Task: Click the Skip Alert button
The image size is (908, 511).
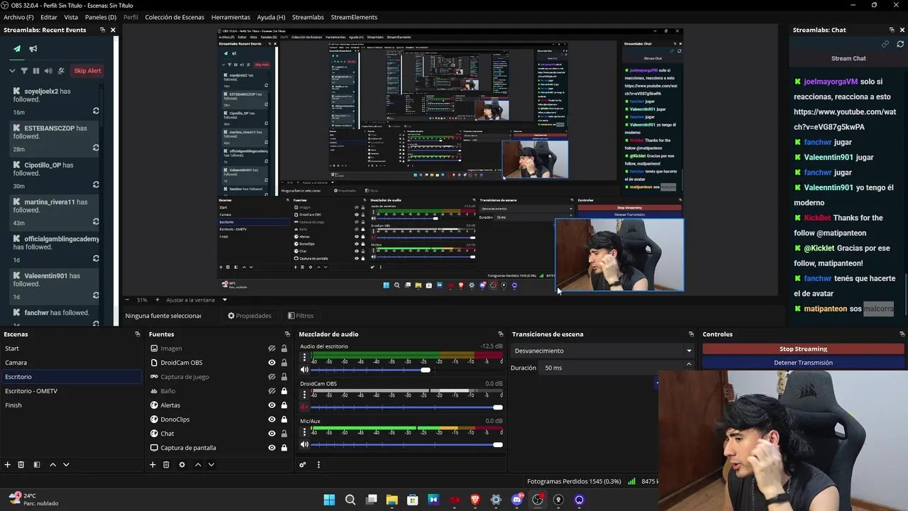Action: coord(87,71)
